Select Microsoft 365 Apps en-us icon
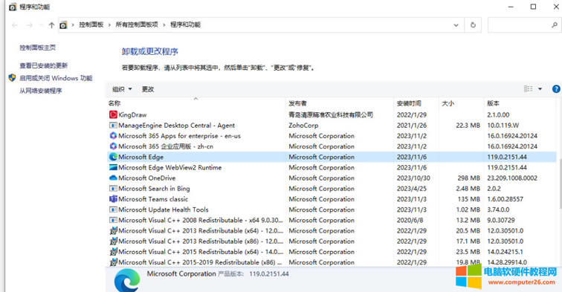This screenshot has width=562, height=292. point(113,136)
